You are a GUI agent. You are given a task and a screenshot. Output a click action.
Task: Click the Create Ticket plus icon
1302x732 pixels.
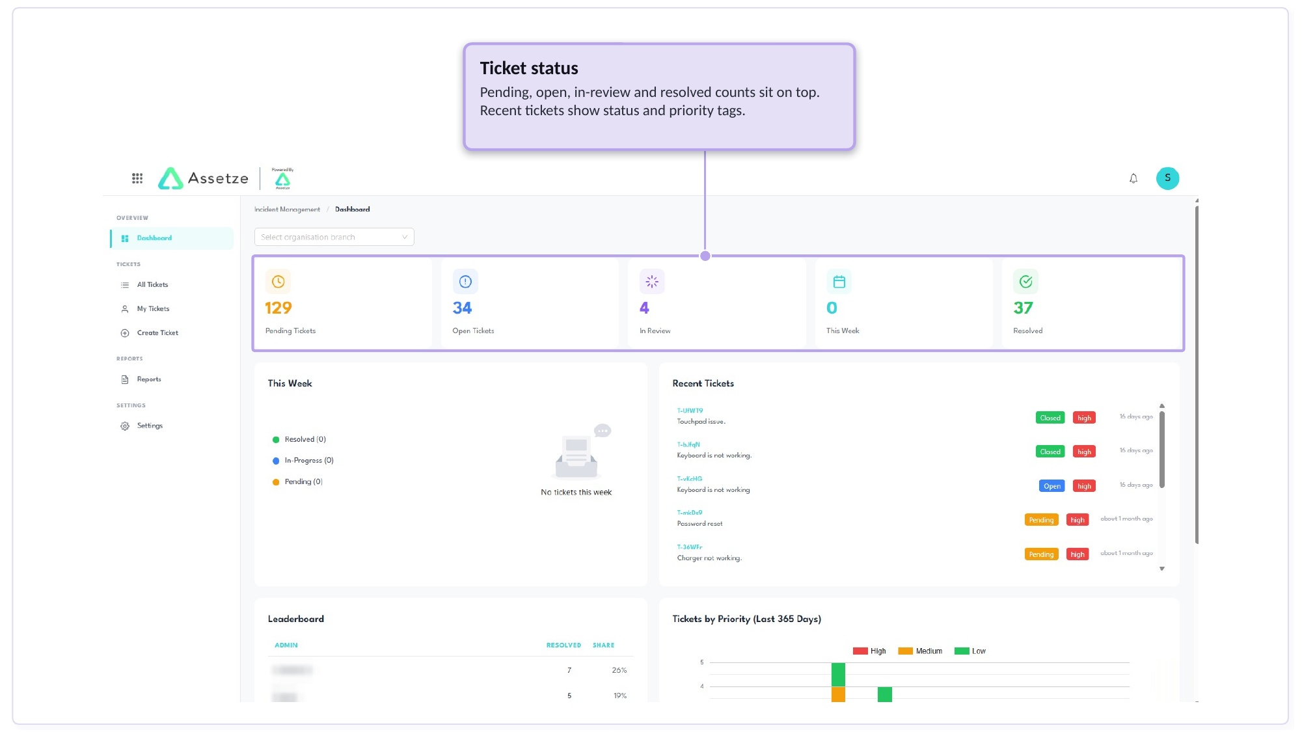point(125,333)
